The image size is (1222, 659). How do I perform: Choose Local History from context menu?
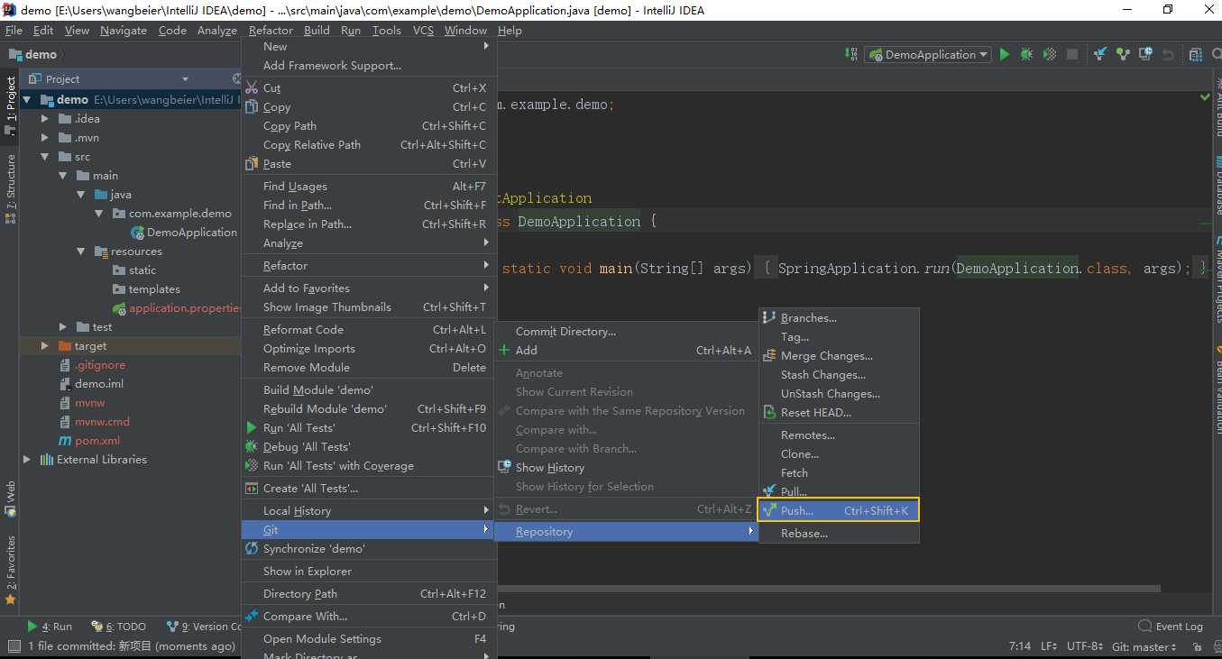point(369,510)
